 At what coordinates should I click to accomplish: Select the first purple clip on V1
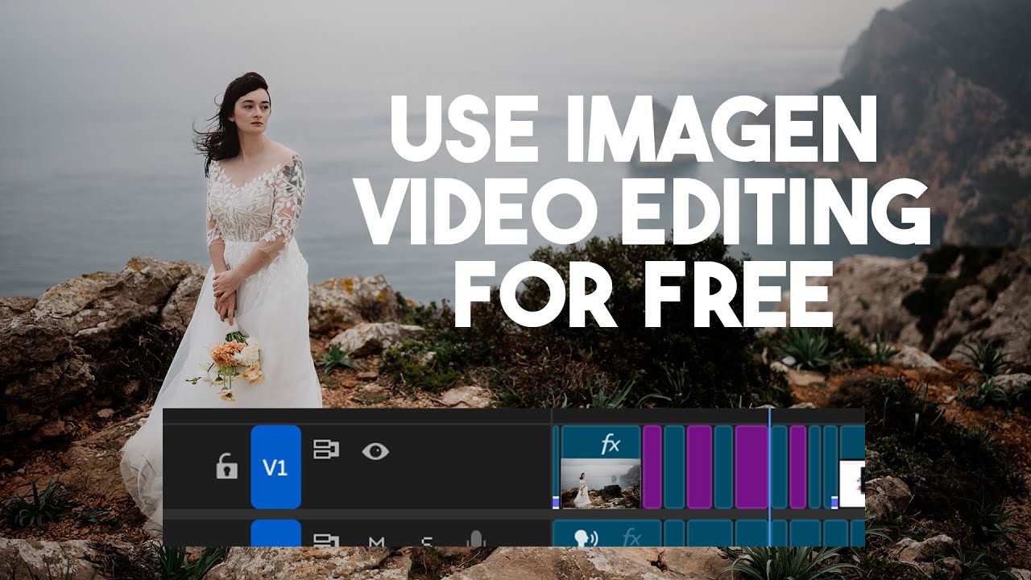(652, 467)
